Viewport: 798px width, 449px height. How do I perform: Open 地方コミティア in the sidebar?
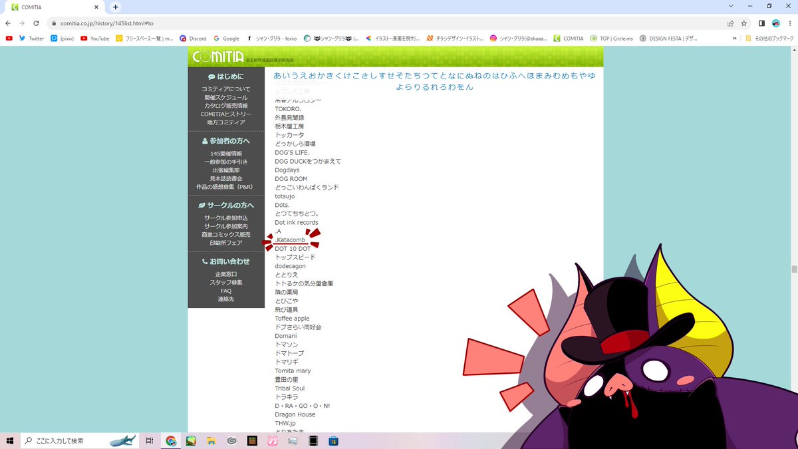click(x=226, y=122)
